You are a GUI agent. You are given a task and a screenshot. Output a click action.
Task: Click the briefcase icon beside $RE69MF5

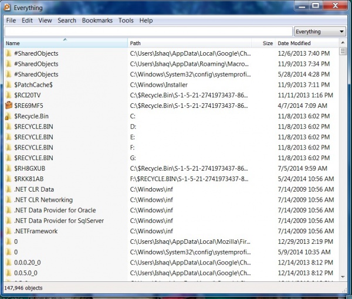(x=9, y=106)
